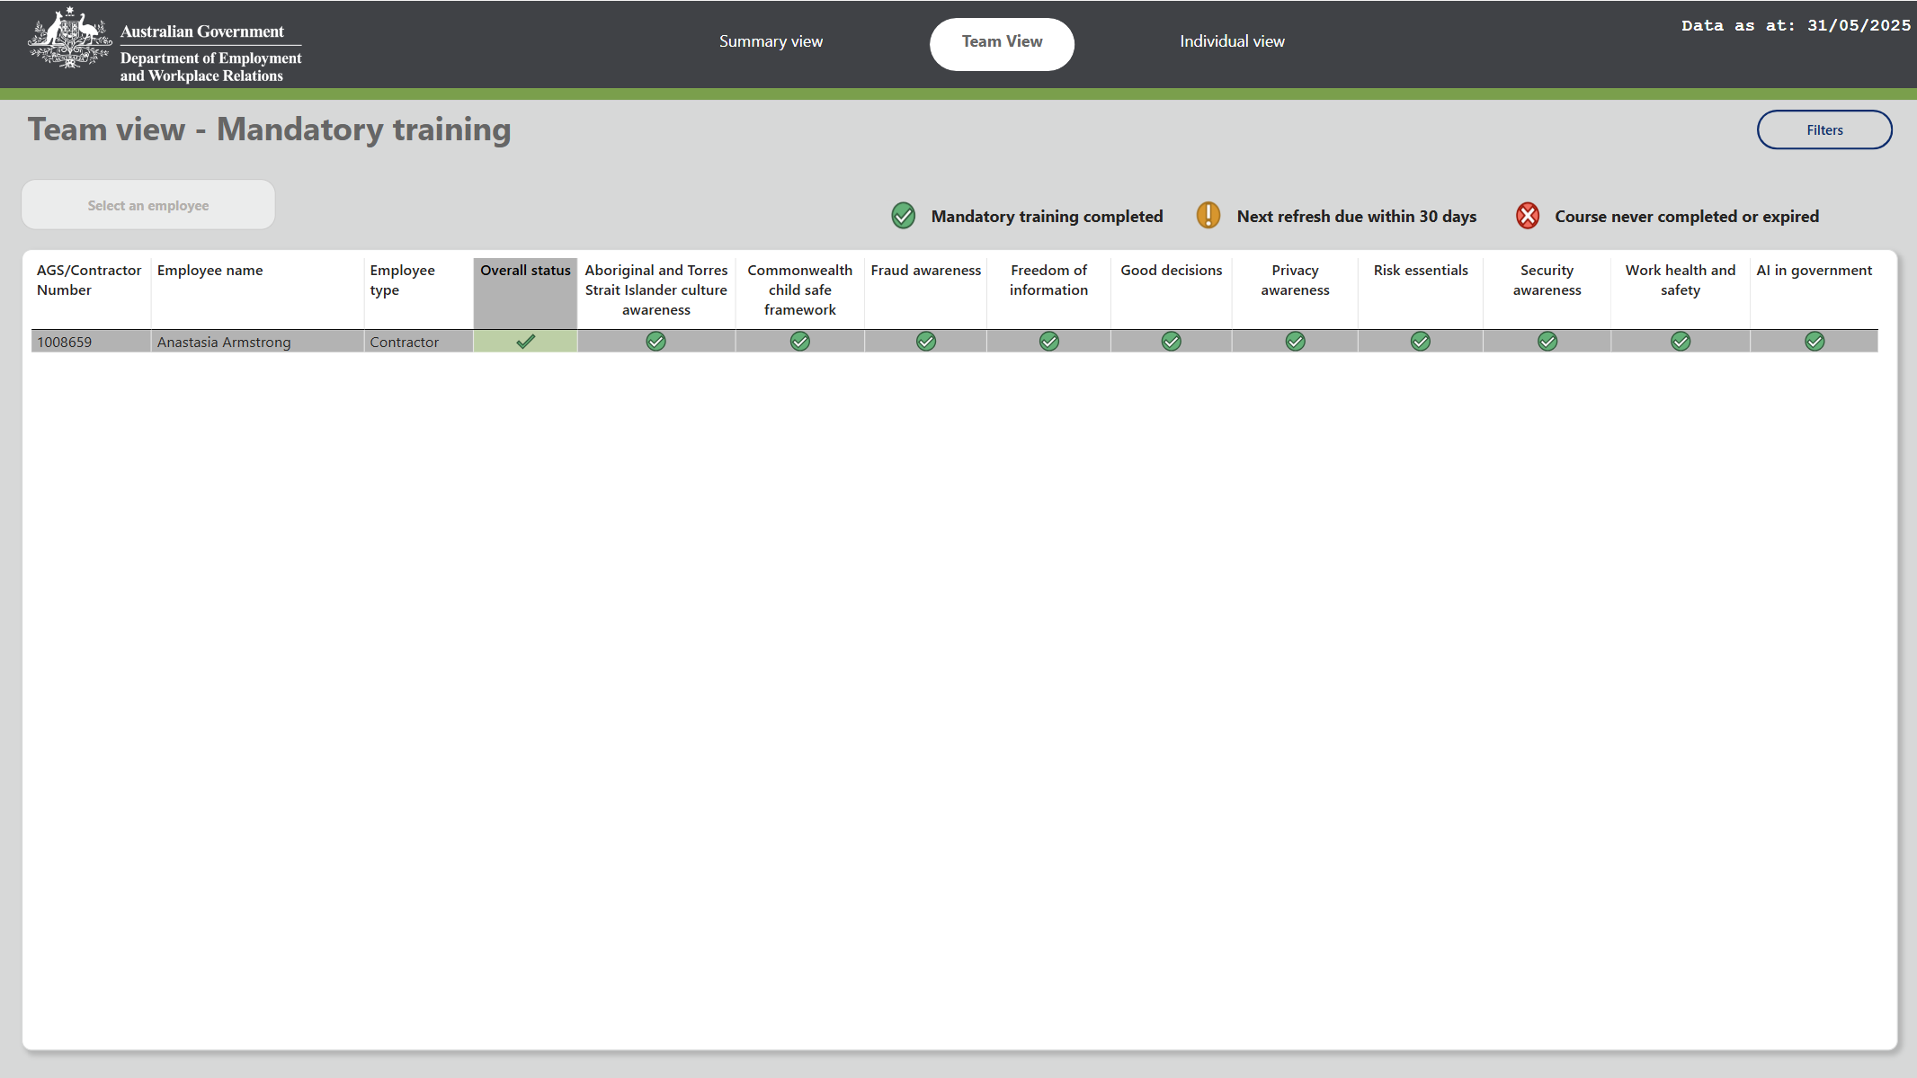Screen dimensions: 1917x1078
Task: Click the orange refresh-due warning legend icon
Action: coord(1208,216)
